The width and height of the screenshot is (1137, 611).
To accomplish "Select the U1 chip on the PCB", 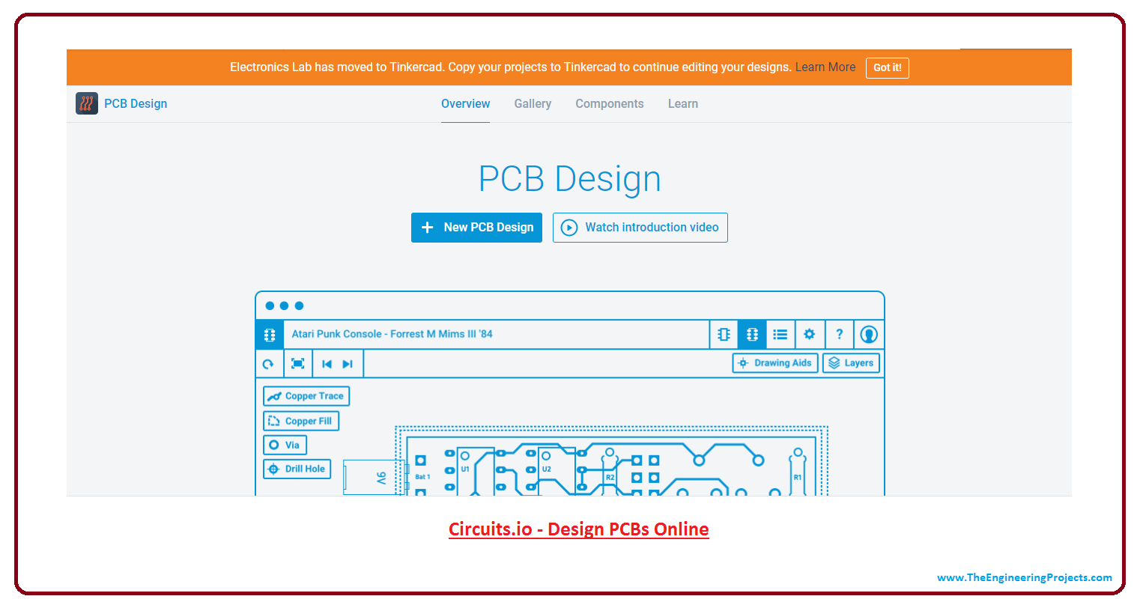I will pyautogui.click(x=475, y=472).
